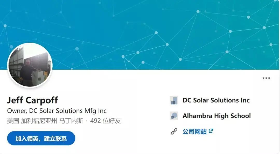Click the first name Jeff in heading
The width and height of the screenshot is (280, 154).
[16, 100]
